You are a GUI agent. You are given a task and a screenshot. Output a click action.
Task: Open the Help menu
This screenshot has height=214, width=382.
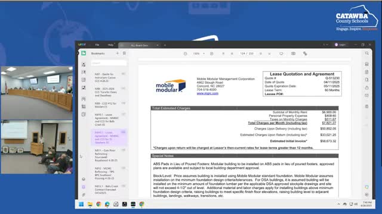point(110,45)
